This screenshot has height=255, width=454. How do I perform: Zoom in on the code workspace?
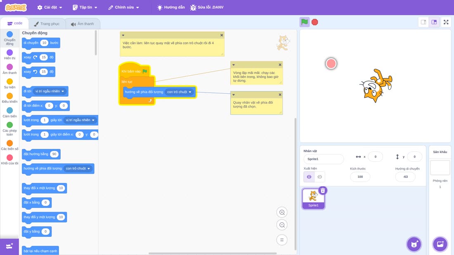pyautogui.click(x=282, y=212)
